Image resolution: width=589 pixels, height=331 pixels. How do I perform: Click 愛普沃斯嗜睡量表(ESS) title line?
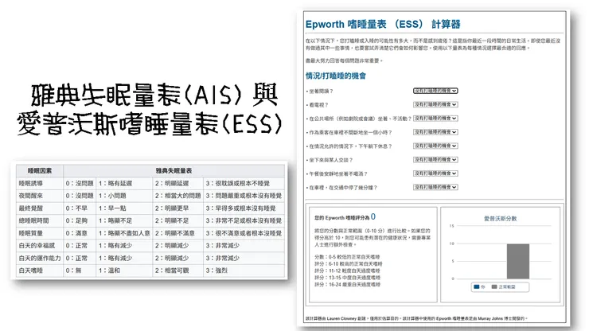pos(149,123)
